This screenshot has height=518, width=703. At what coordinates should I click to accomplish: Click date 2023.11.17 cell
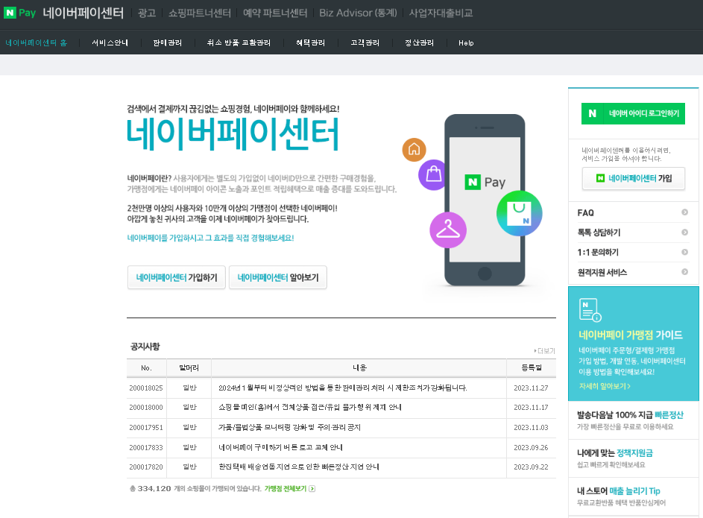[531, 408]
